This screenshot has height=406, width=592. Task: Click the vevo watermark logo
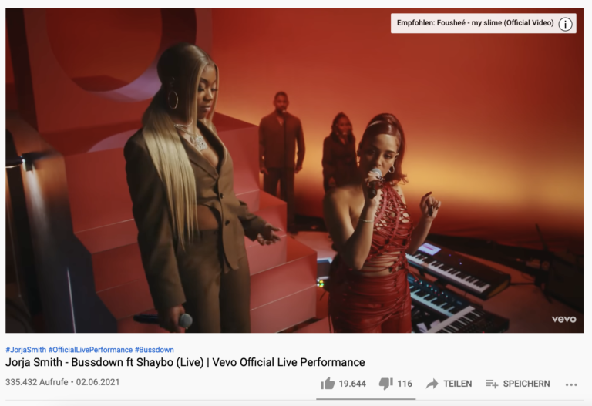(563, 319)
